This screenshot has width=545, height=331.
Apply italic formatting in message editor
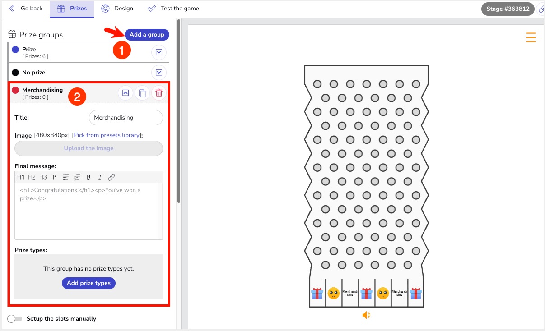point(100,177)
